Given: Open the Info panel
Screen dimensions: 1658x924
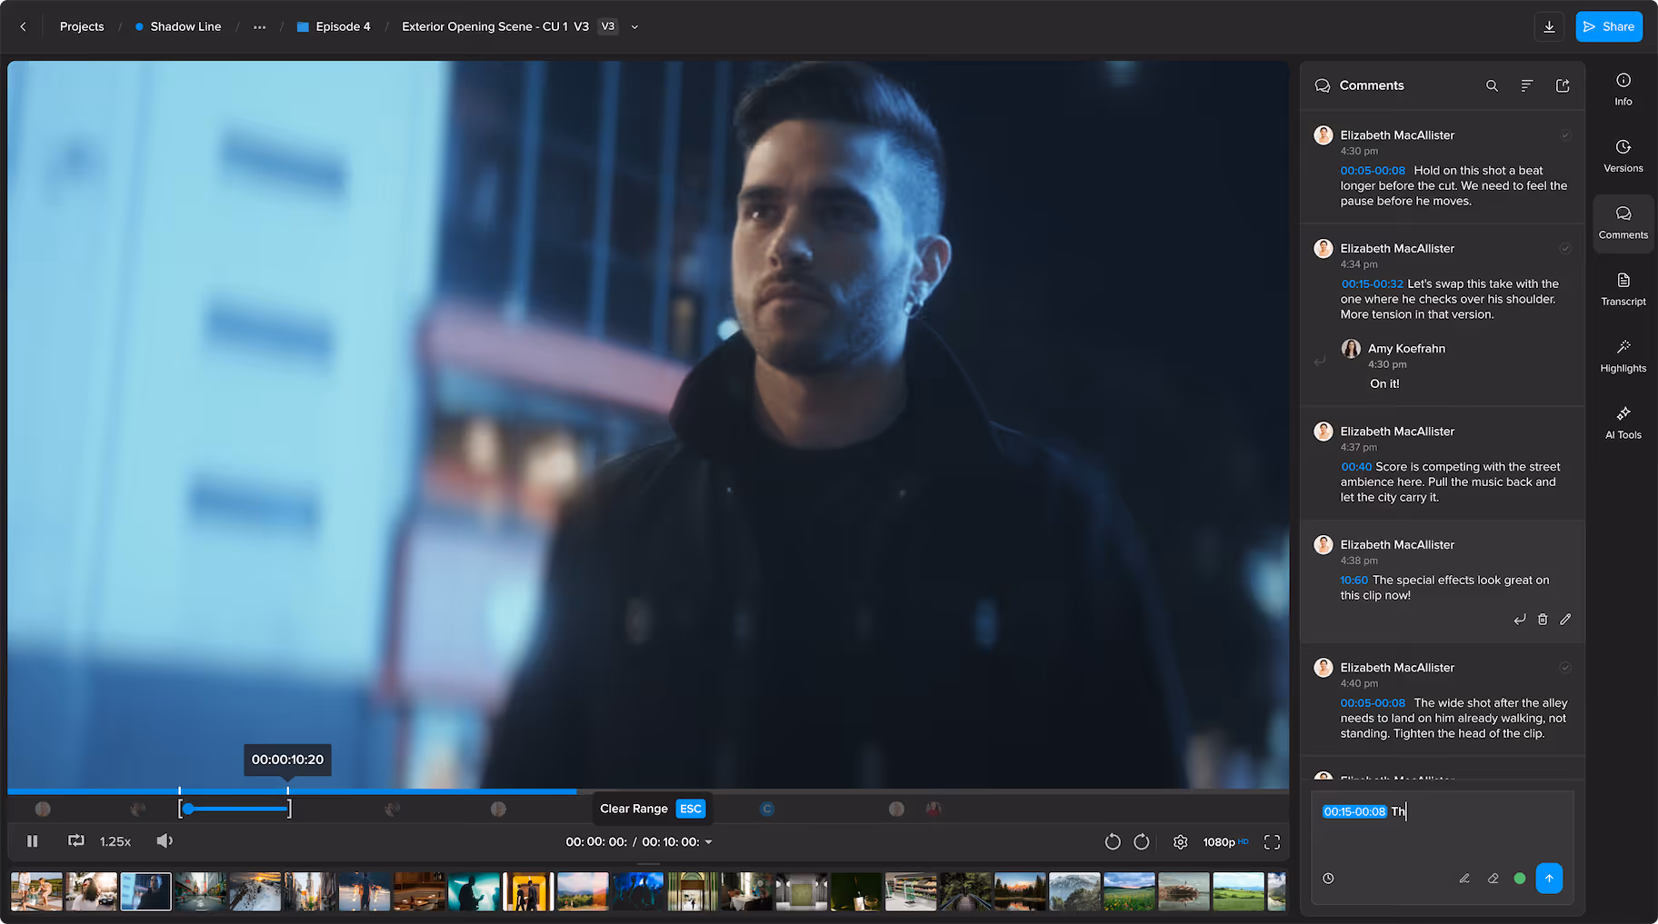Looking at the screenshot, I should pyautogui.click(x=1623, y=87).
